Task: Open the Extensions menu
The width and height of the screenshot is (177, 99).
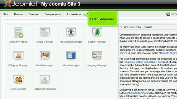Action: point(74,14)
